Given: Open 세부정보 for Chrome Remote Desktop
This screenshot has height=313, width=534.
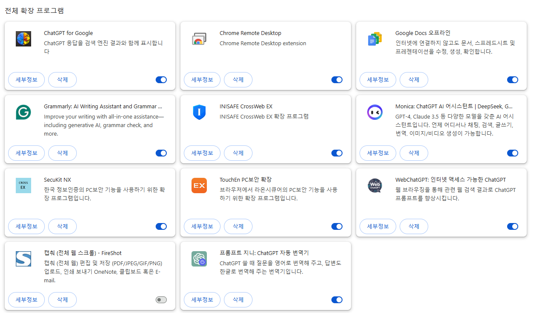Looking at the screenshot, I should (202, 80).
